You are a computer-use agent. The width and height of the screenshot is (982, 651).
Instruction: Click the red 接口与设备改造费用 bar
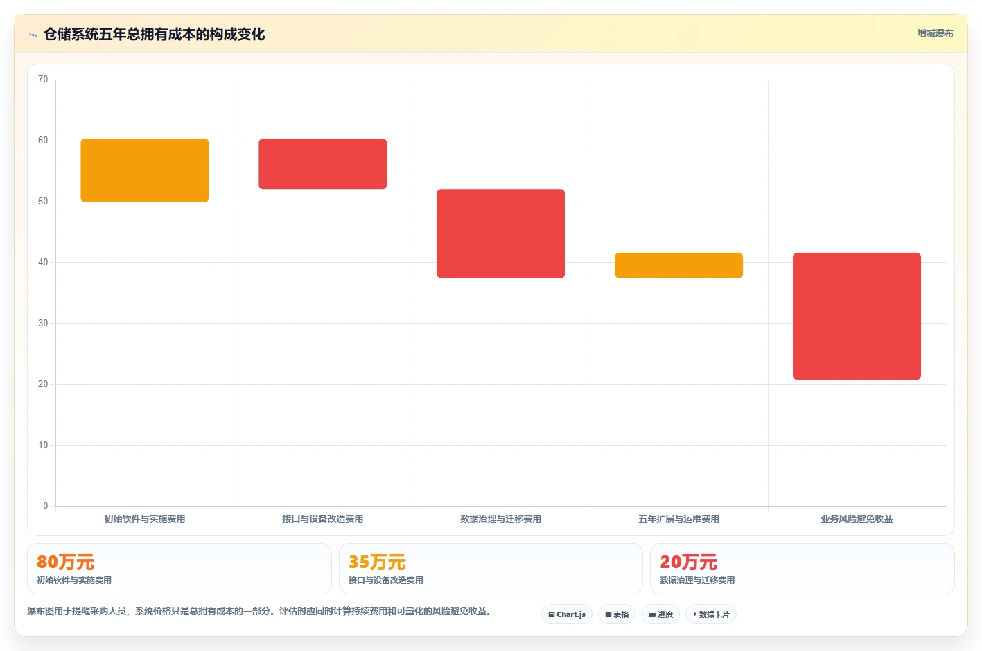(323, 163)
